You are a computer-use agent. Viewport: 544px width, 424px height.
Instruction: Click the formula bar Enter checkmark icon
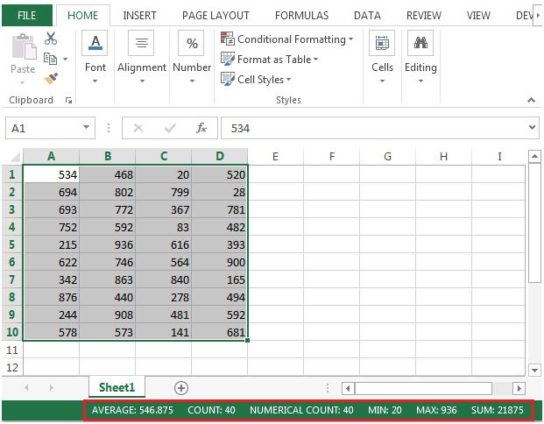(x=170, y=129)
